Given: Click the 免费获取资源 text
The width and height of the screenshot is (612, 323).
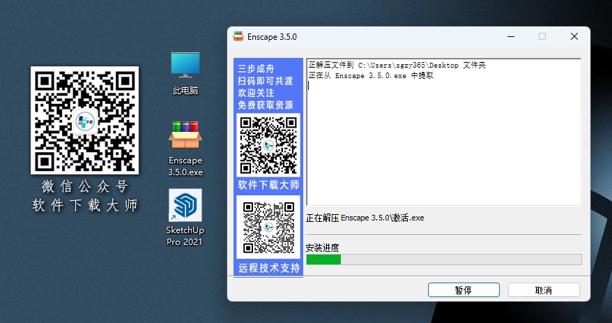Looking at the screenshot, I should (266, 105).
